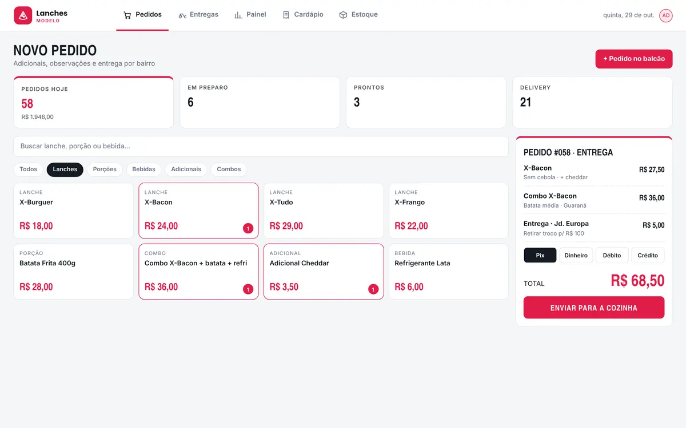Image resolution: width=686 pixels, height=428 pixels.
Task: Click the R$ 1.946,00 revenue value
Action: pos(38,117)
